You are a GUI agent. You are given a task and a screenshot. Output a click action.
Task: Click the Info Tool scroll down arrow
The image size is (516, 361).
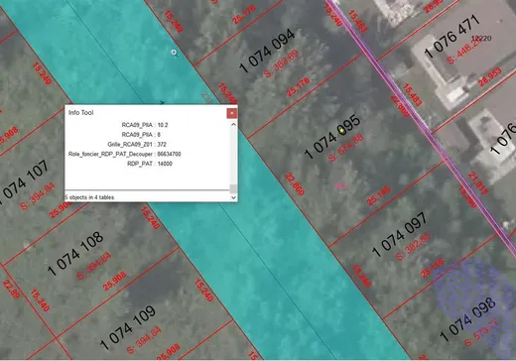click(233, 197)
